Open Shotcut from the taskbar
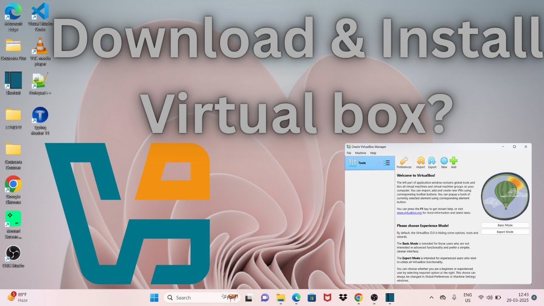The image size is (544, 306). (390, 297)
